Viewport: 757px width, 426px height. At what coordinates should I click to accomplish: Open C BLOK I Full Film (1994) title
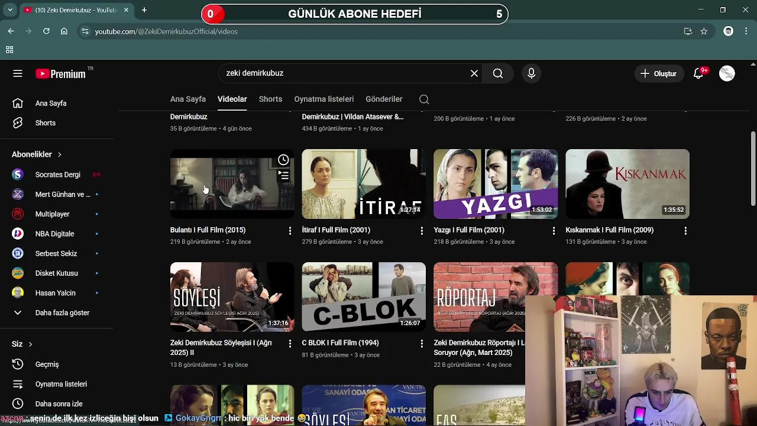pyautogui.click(x=340, y=343)
